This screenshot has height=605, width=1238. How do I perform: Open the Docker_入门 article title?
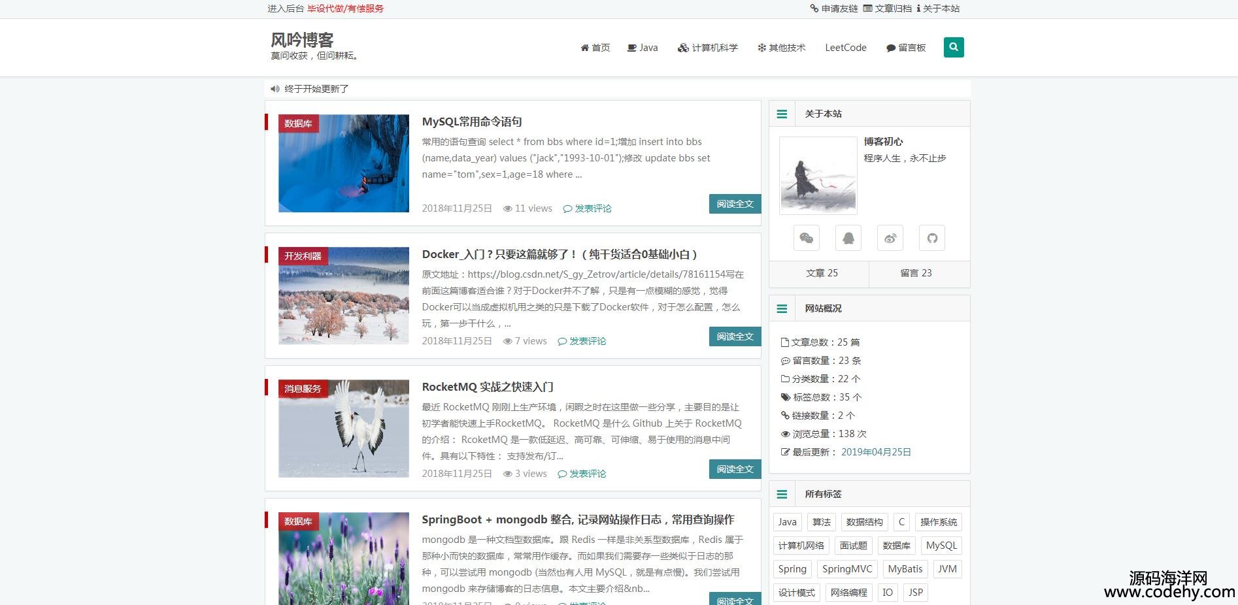560,254
